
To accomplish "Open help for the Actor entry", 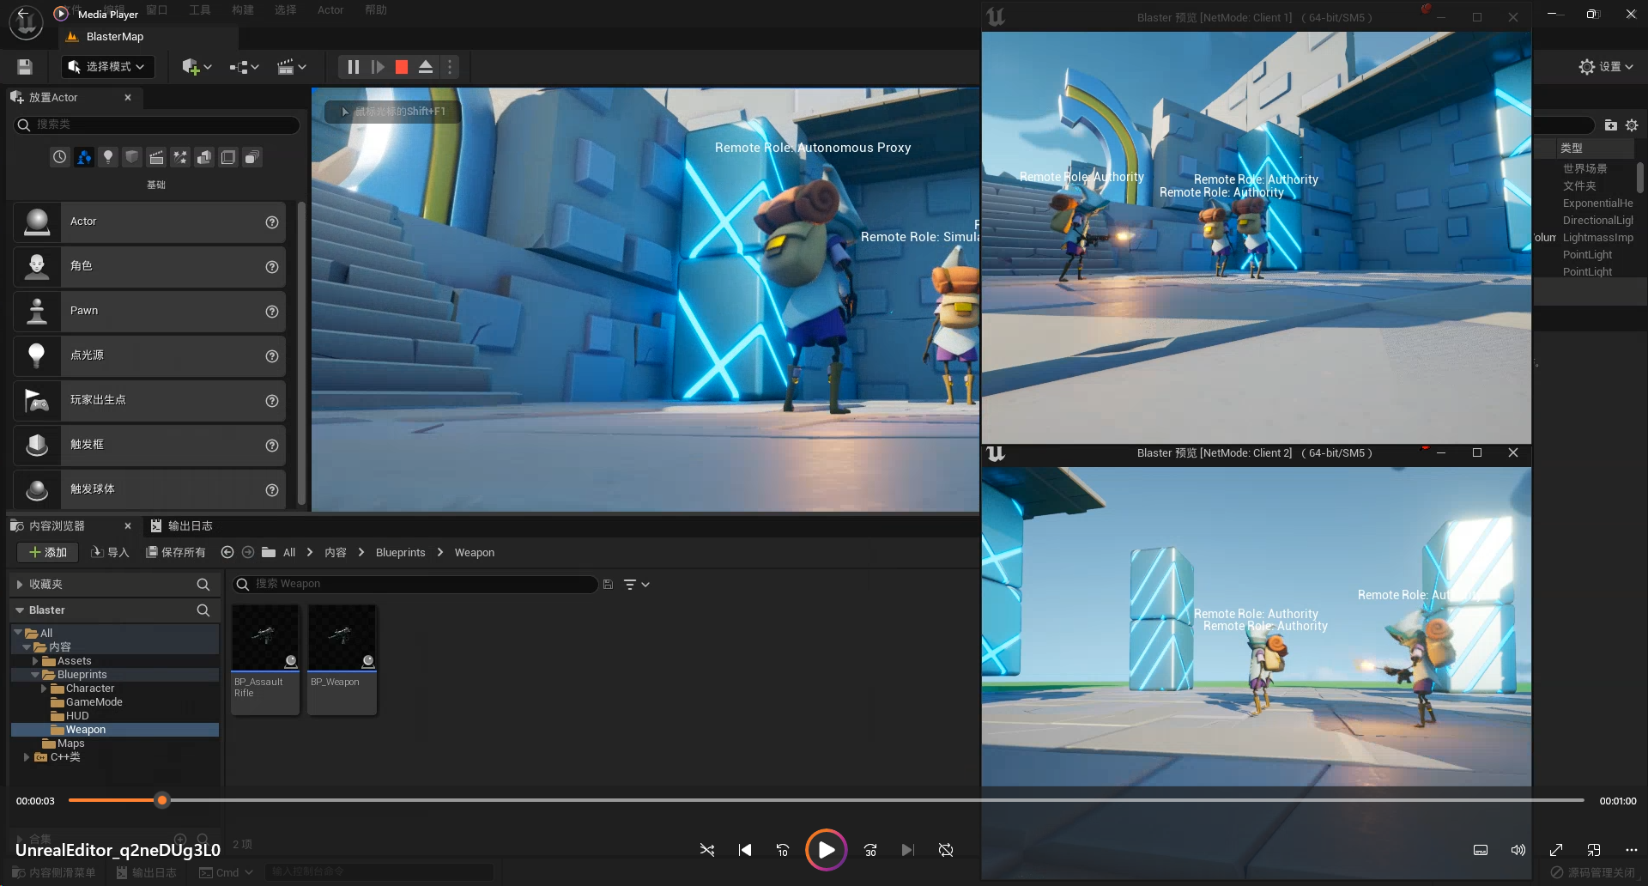I will (x=272, y=222).
